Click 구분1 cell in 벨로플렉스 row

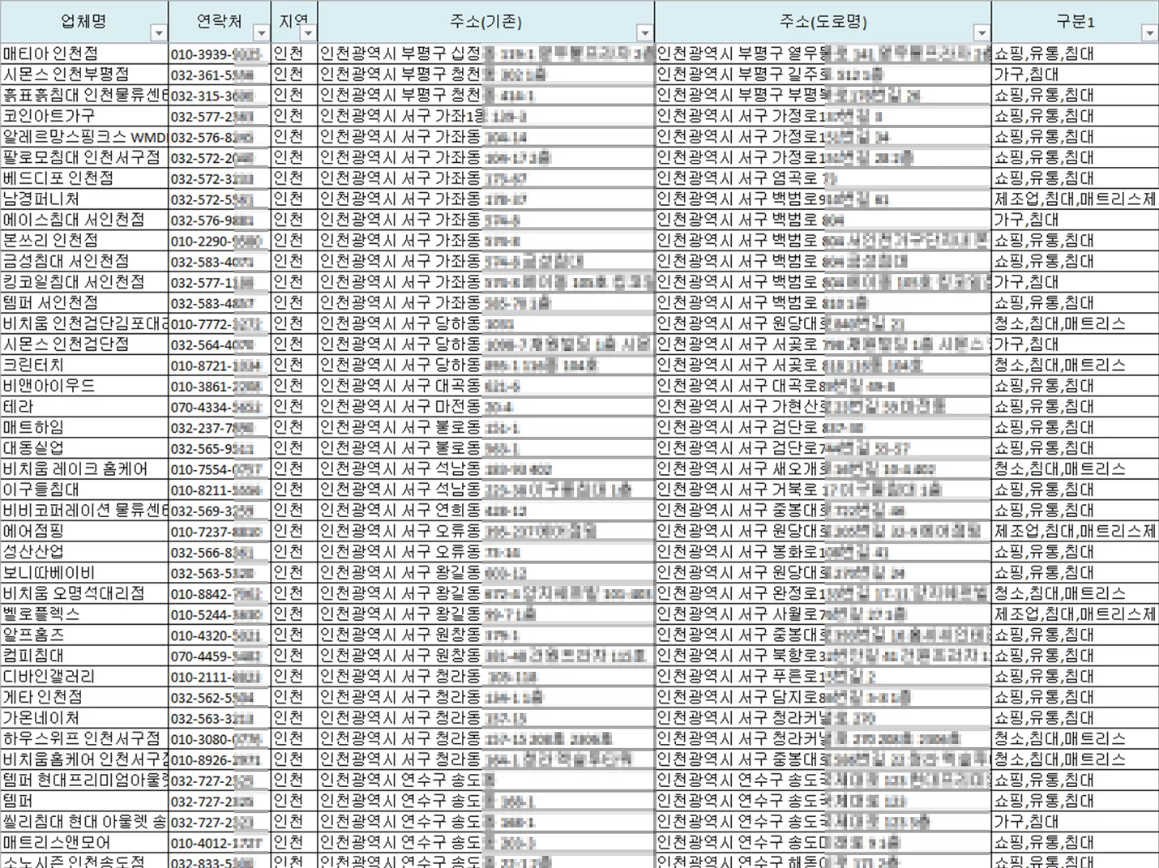1075,614
